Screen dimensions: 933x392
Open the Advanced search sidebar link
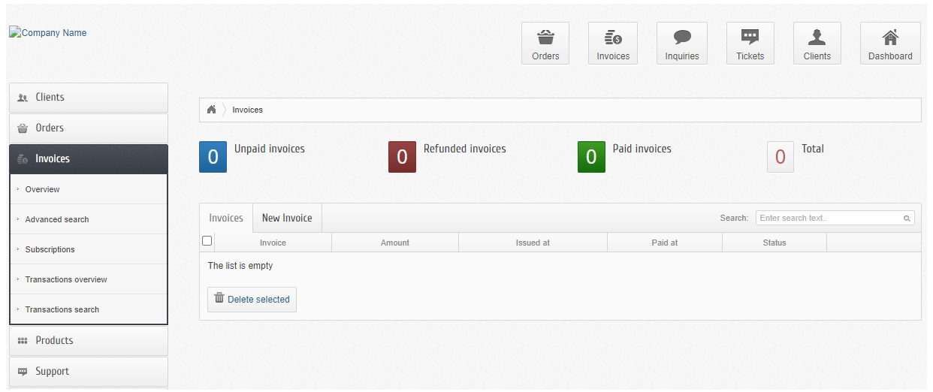point(57,219)
